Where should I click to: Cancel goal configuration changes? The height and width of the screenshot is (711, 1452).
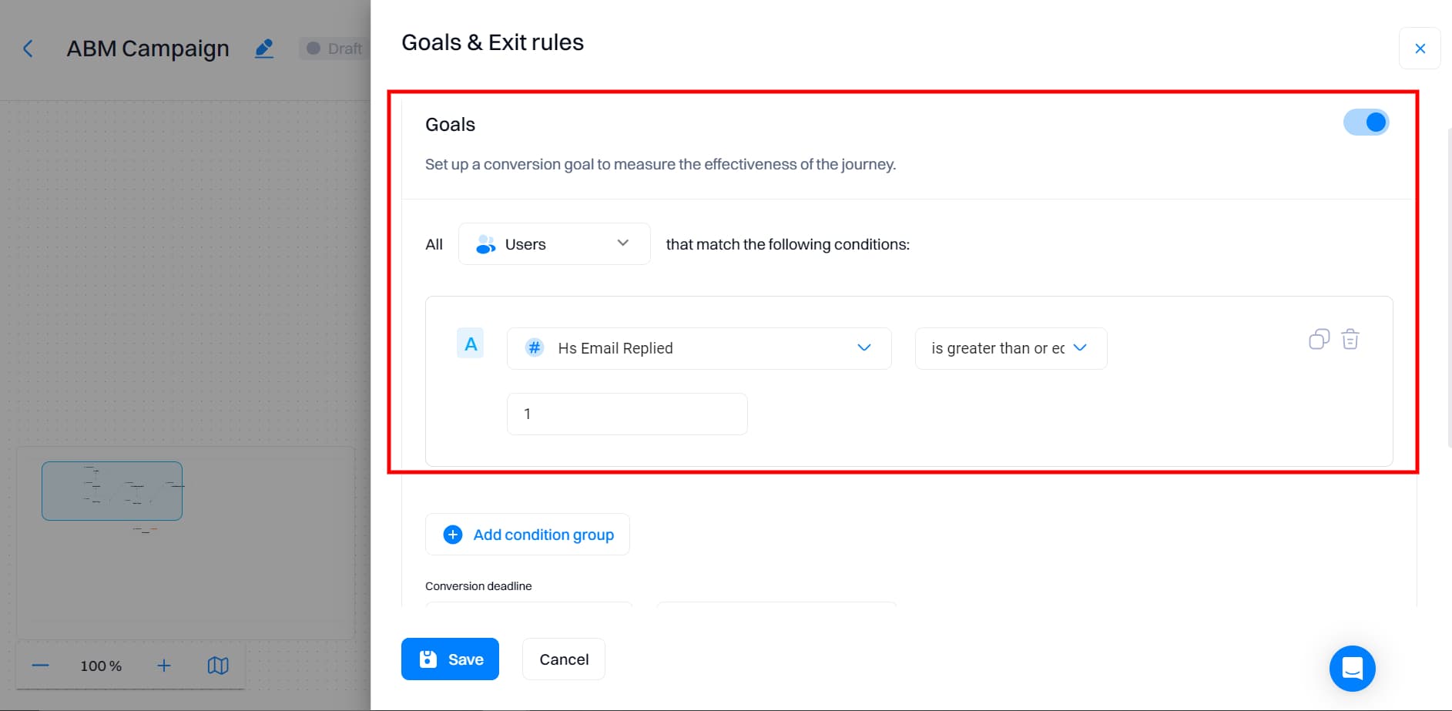563,659
